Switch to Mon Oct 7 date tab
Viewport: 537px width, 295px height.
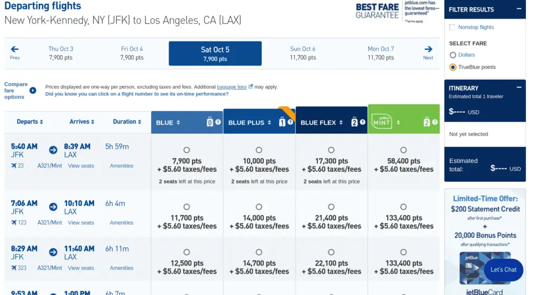pos(381,53)
